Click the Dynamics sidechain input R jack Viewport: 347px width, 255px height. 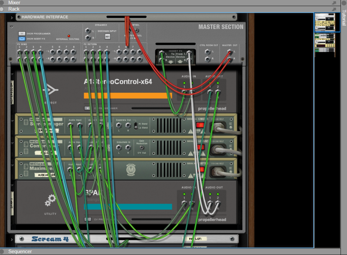(x=88, y=38)
